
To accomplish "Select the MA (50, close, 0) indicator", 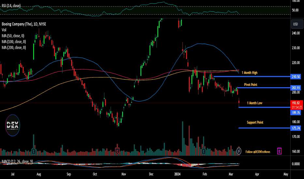I will click(13, 36).
